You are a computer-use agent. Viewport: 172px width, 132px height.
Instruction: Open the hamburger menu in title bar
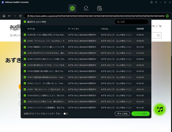pos(156,2)
